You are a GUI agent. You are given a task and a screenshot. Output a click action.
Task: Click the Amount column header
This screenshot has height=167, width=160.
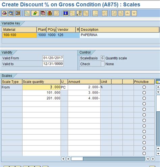(84, 82)
